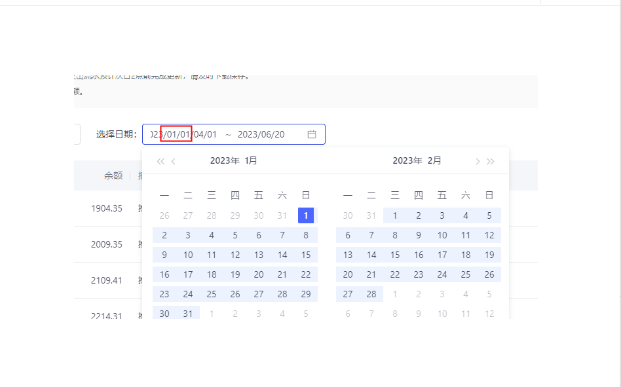
Task: Open the 1月 month selector header
Action: (251, 160)
